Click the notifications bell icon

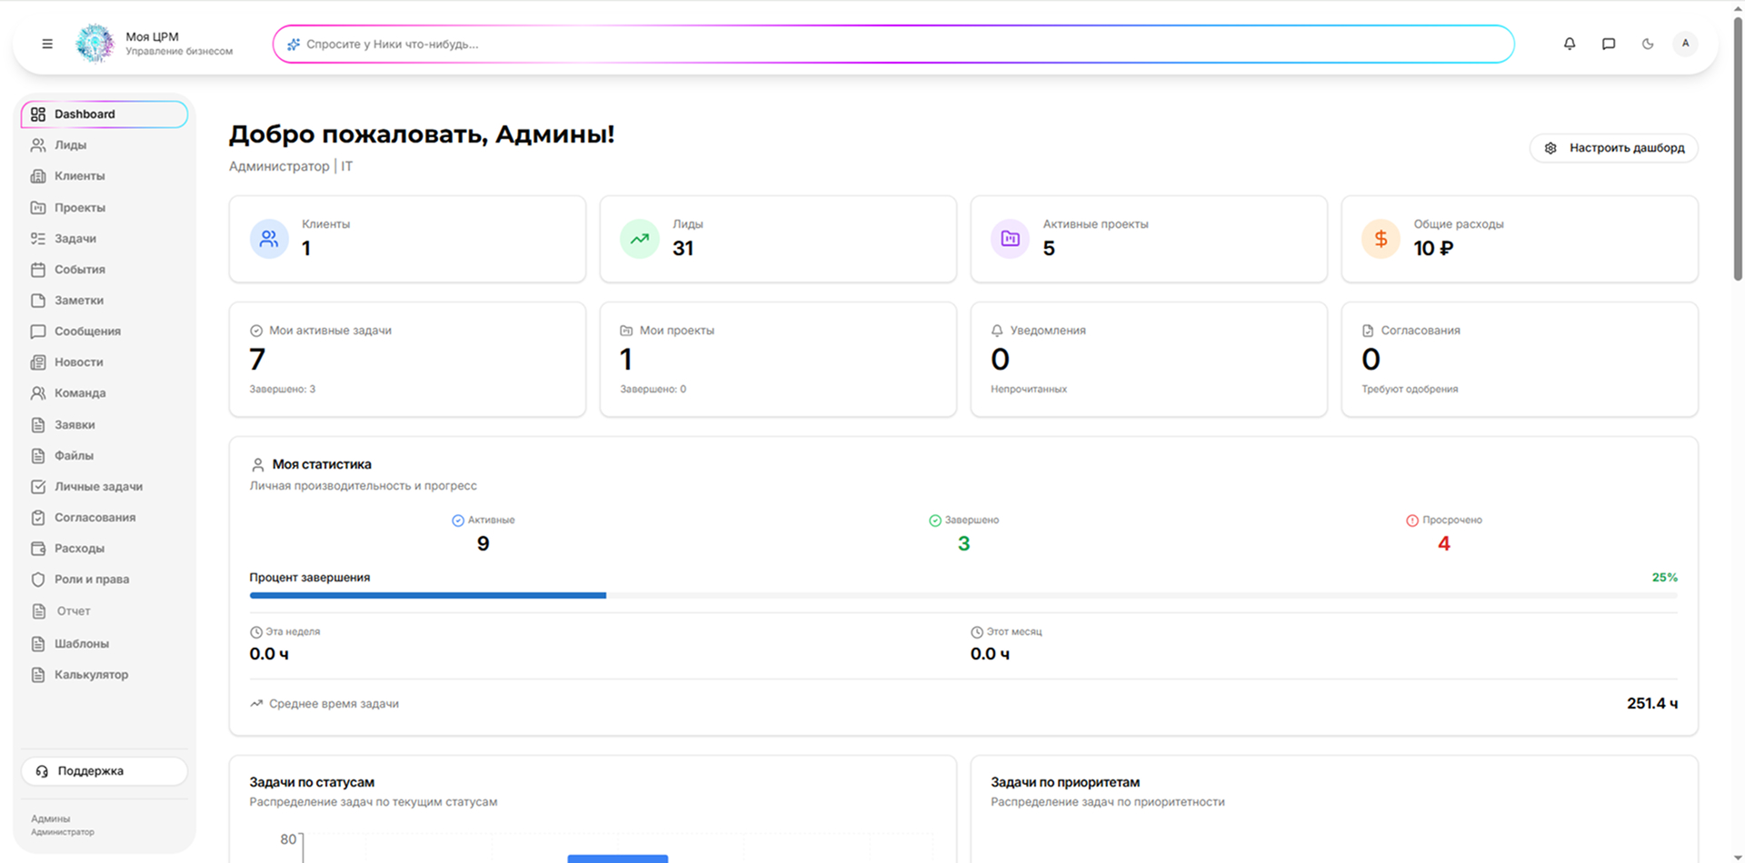(1569, 44)
